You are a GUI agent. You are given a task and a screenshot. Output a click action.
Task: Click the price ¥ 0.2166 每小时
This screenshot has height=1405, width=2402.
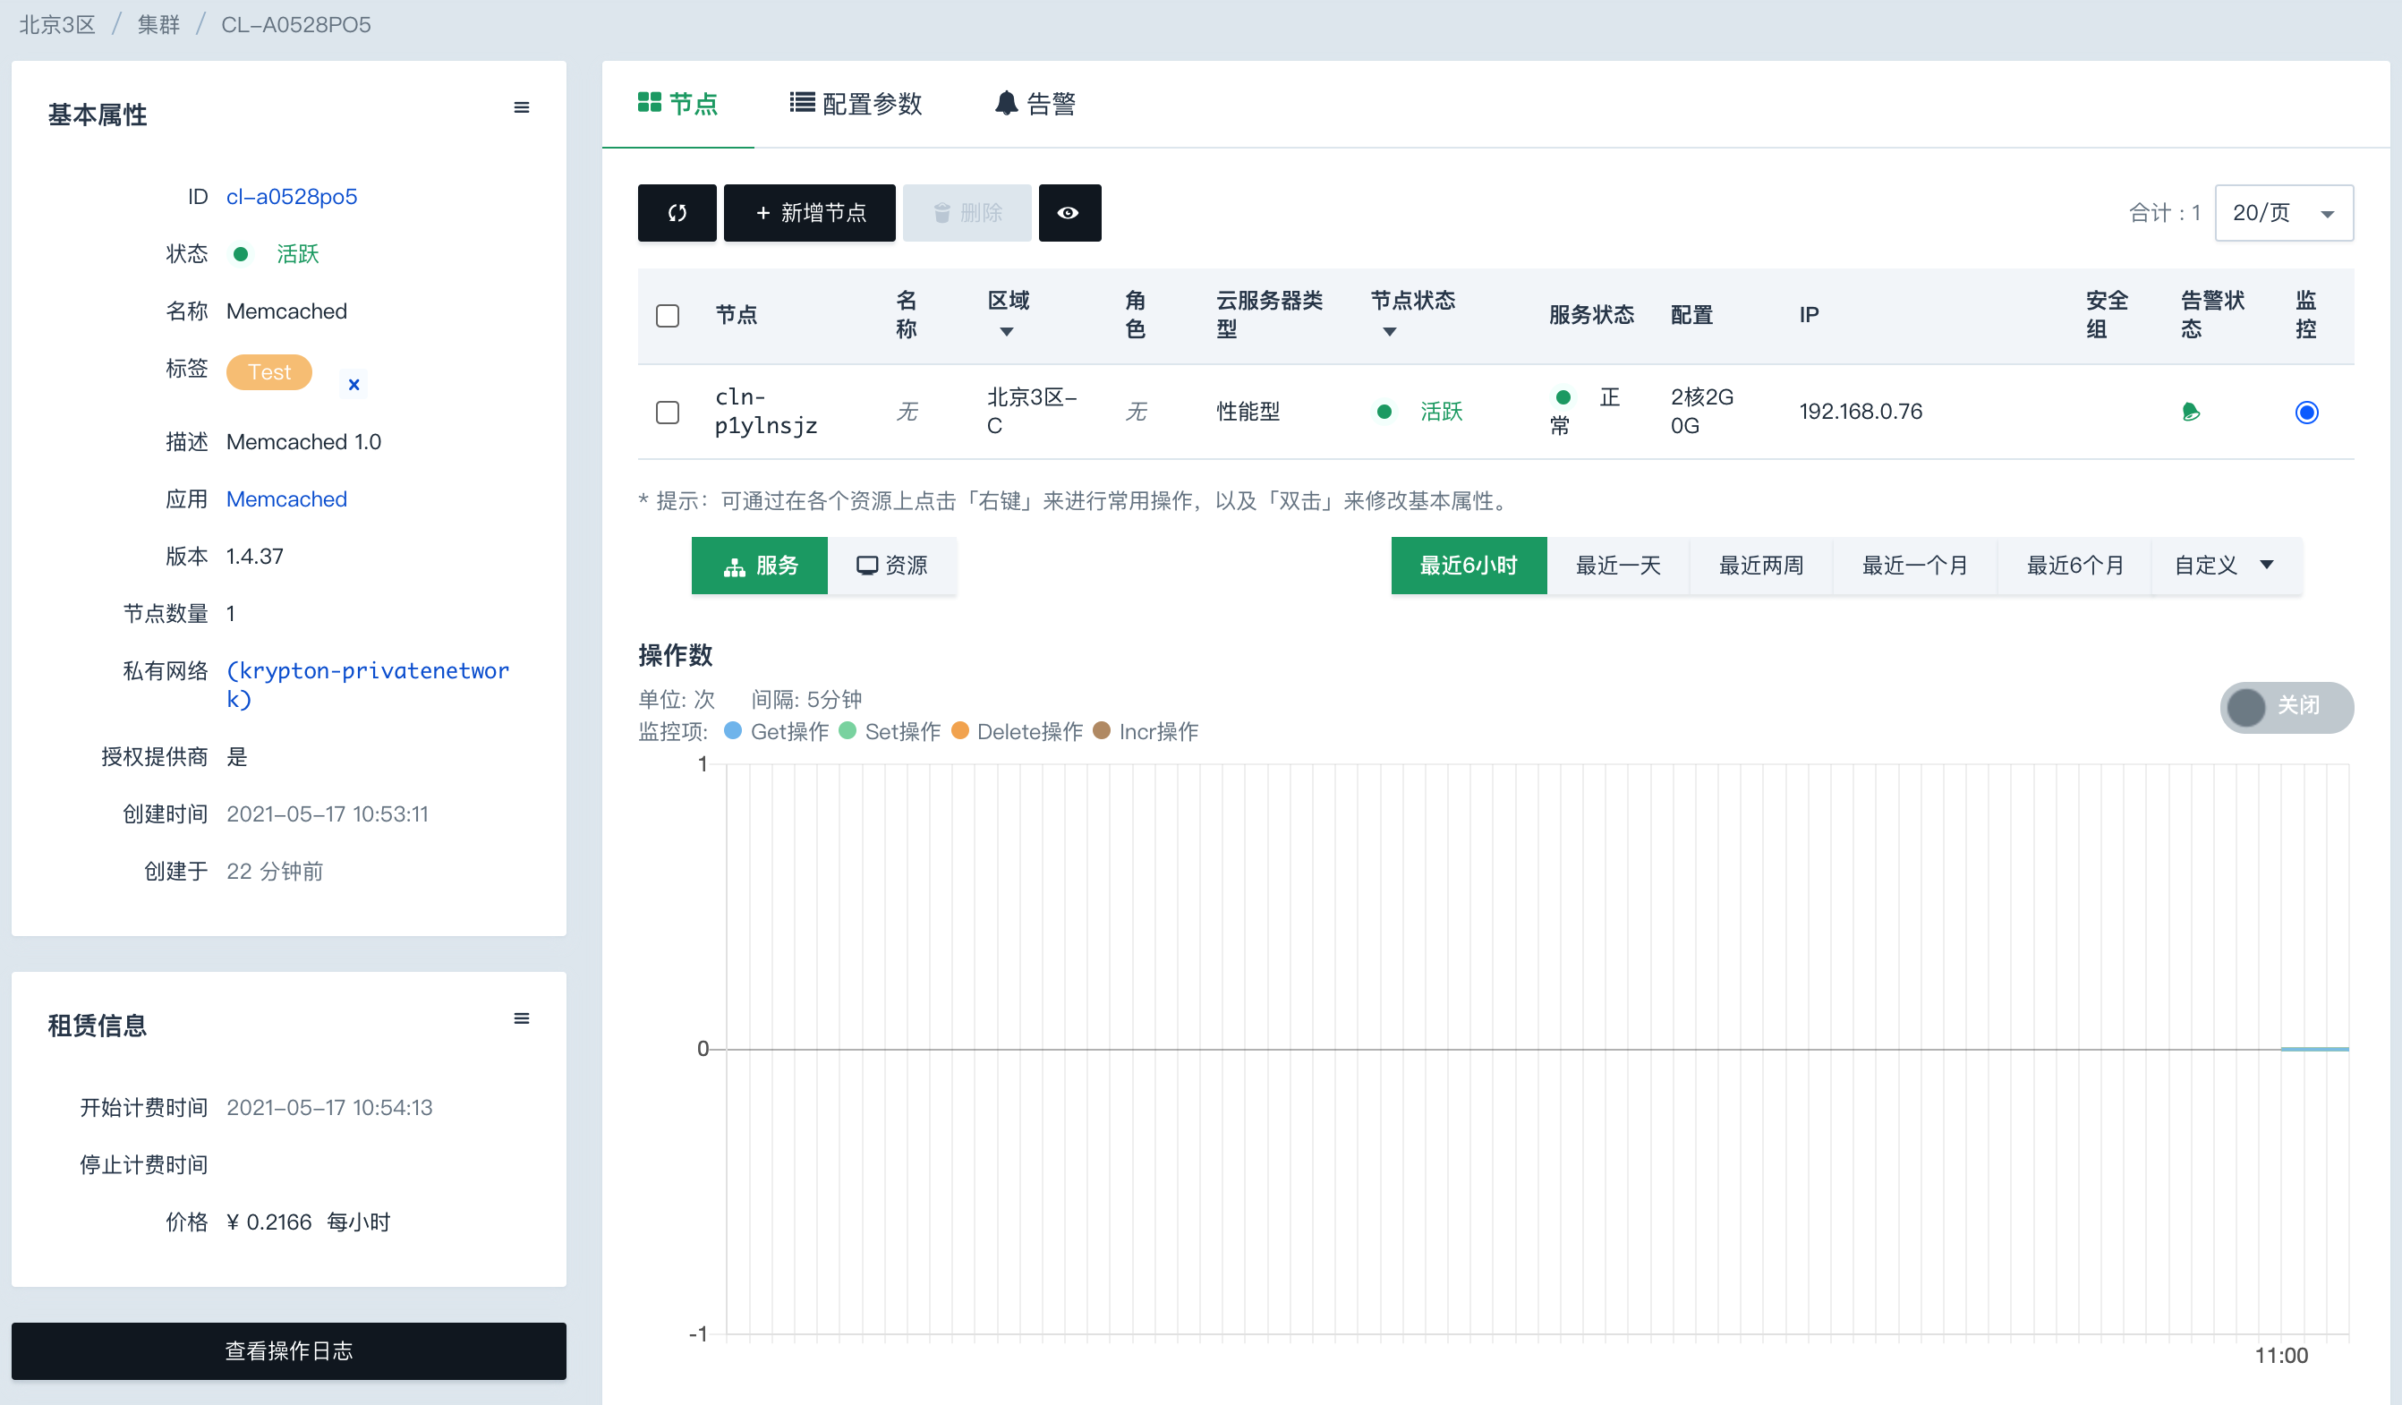tap(309, 1222)
